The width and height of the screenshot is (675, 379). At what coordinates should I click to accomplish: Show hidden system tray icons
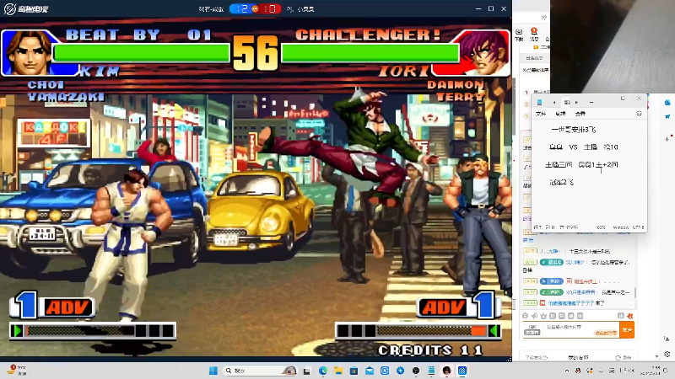point(567,371)
